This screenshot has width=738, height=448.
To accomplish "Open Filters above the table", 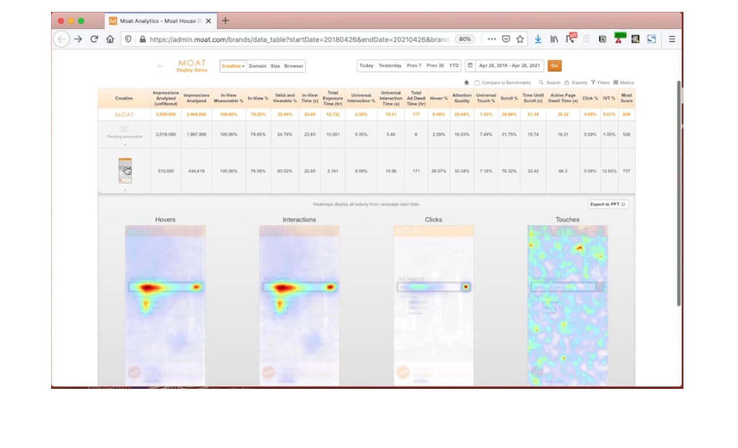I will 601,82.
